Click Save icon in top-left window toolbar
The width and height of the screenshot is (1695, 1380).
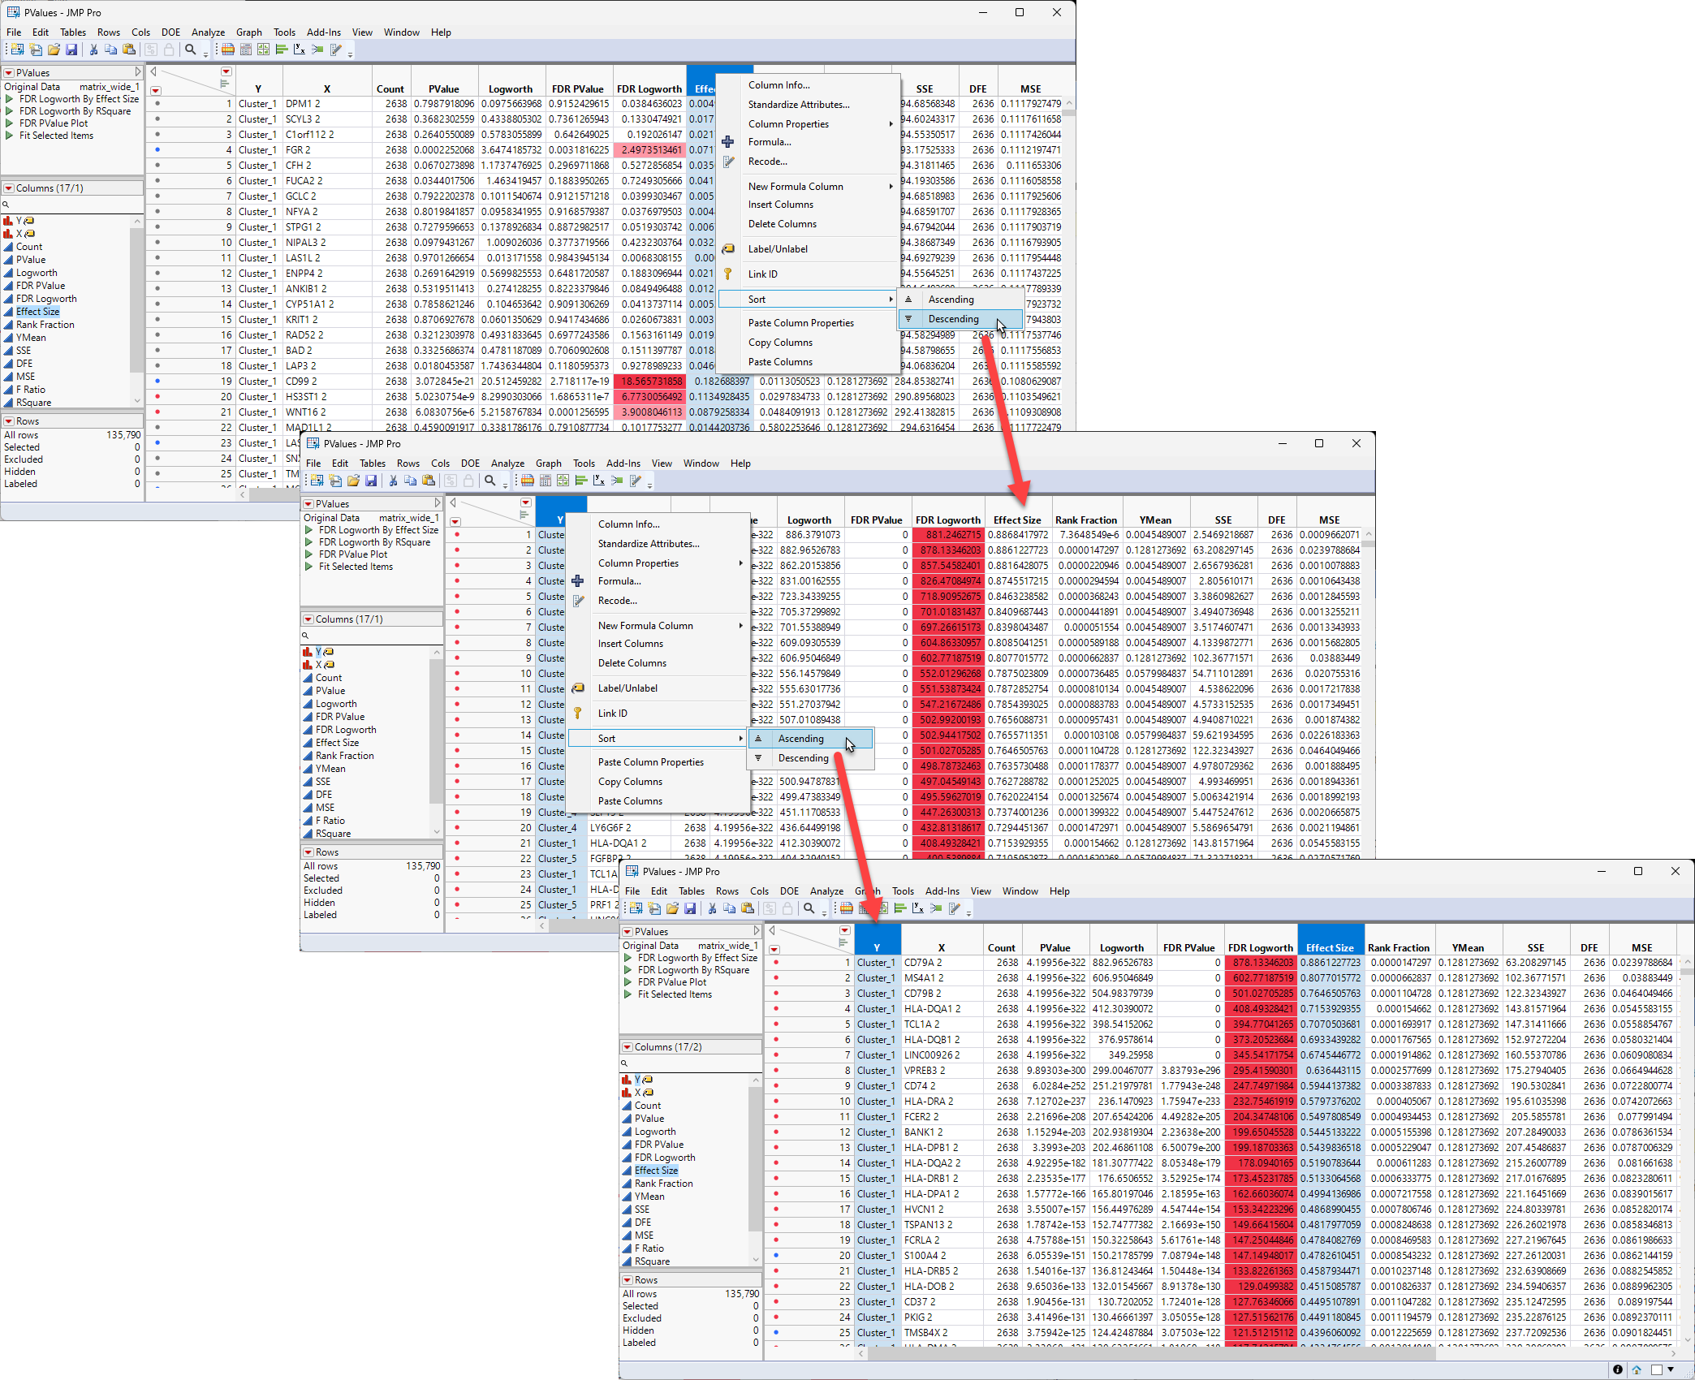pyautogui.click(x=71, y=50)
